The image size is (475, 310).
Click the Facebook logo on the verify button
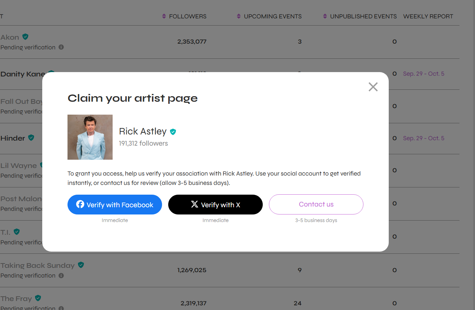(x=80, y=204)
